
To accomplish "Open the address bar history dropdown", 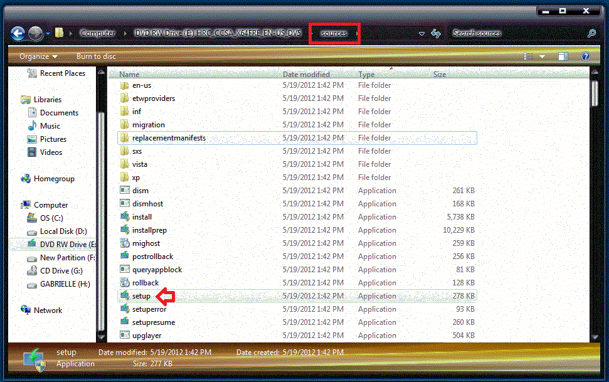I will [x=422, y=34].
